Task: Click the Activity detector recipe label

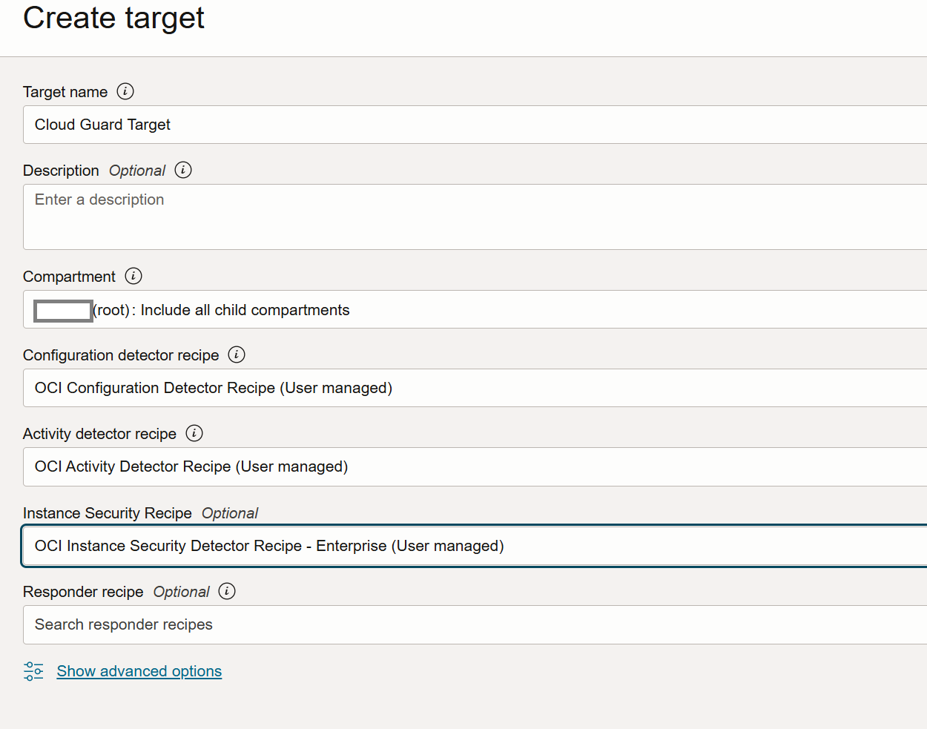Action: [x=99, y=434]
